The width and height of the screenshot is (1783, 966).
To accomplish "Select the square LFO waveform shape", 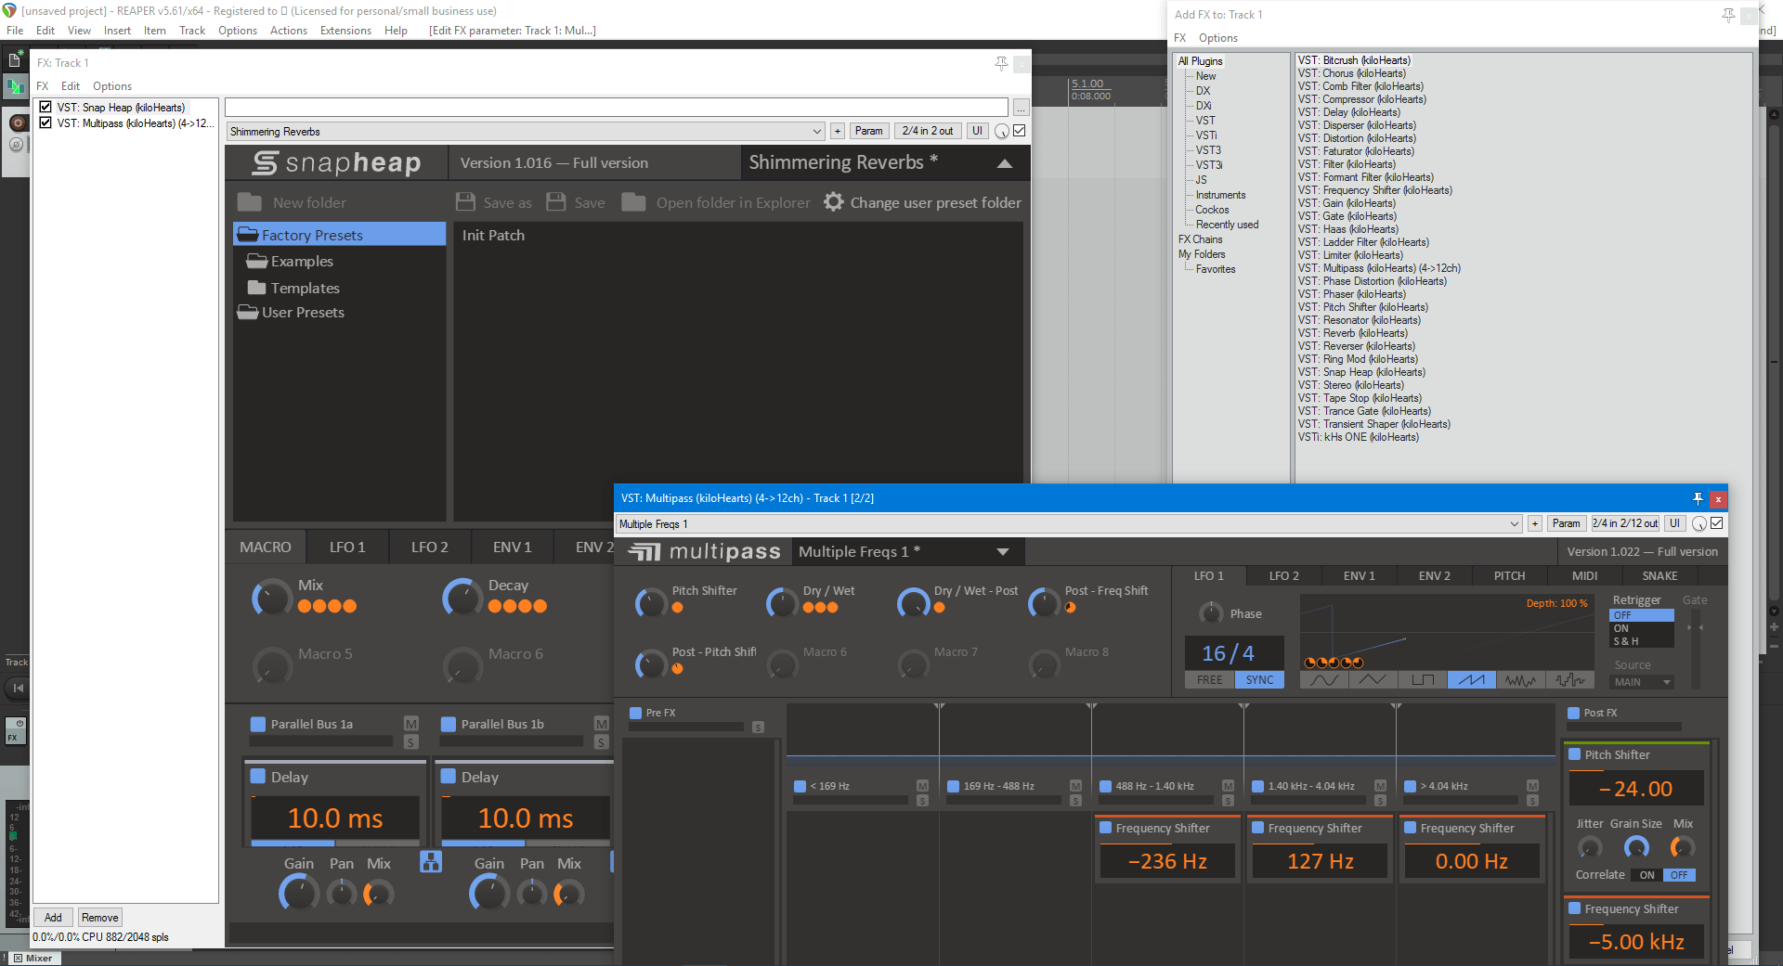I will coord(1422,680).
